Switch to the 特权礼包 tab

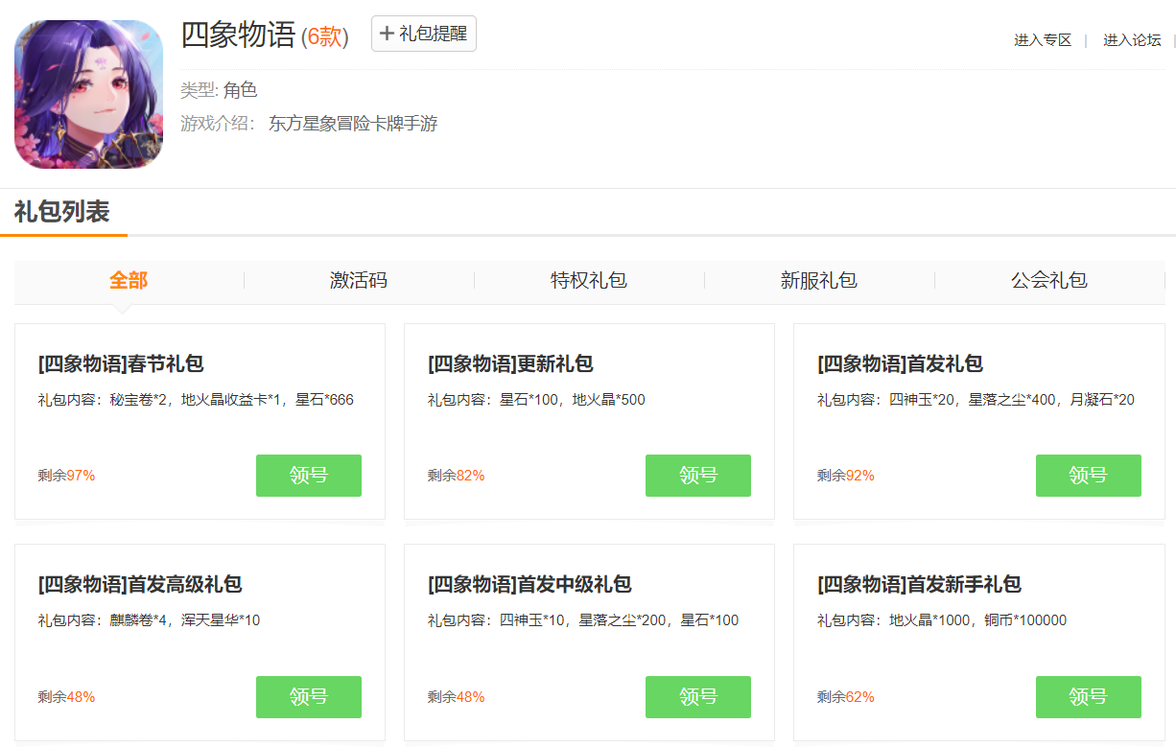589,281
